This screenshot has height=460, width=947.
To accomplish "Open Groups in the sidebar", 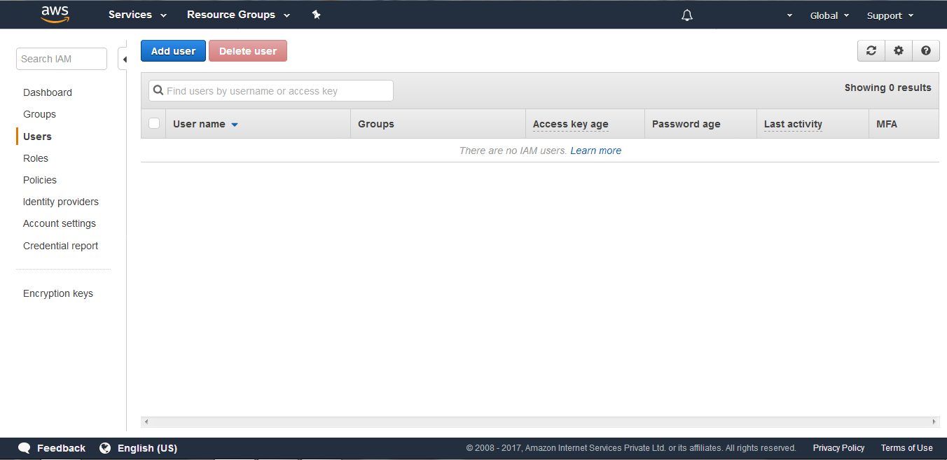I will pos(39,114).
